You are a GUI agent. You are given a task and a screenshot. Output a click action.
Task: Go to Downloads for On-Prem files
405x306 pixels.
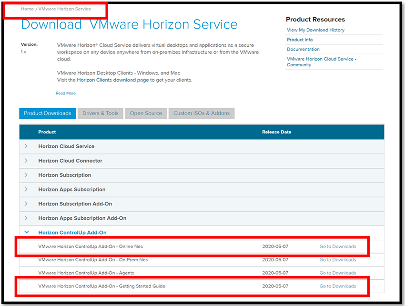[338, 260]
